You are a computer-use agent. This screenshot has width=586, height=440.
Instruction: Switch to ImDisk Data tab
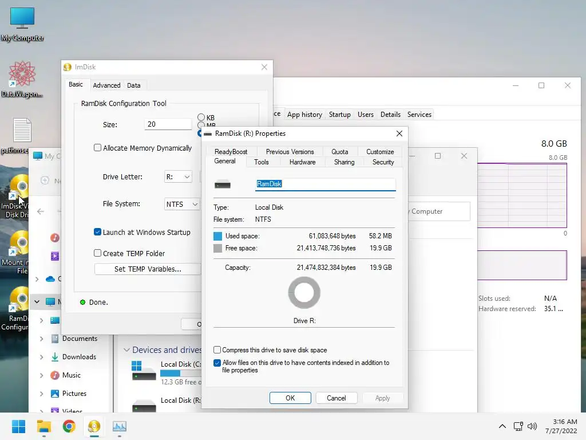click(x=133, y=85)
